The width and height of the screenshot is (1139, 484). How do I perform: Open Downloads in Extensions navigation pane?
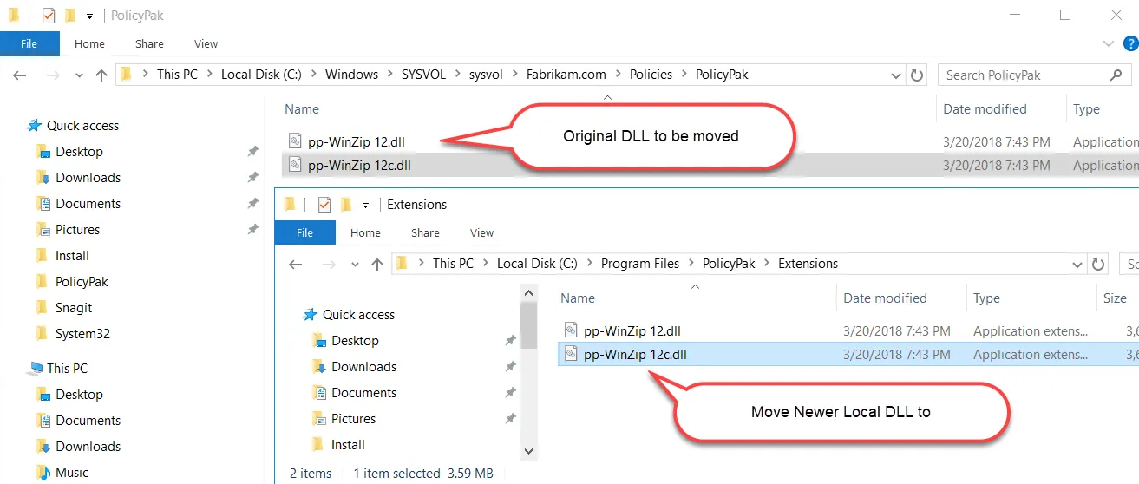pyautogui.click(x=363, y=366)
